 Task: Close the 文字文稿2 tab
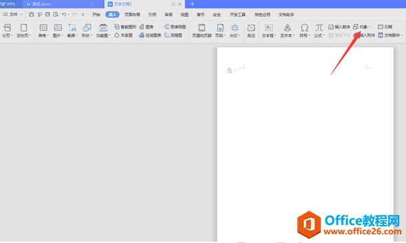click(180, 4)
